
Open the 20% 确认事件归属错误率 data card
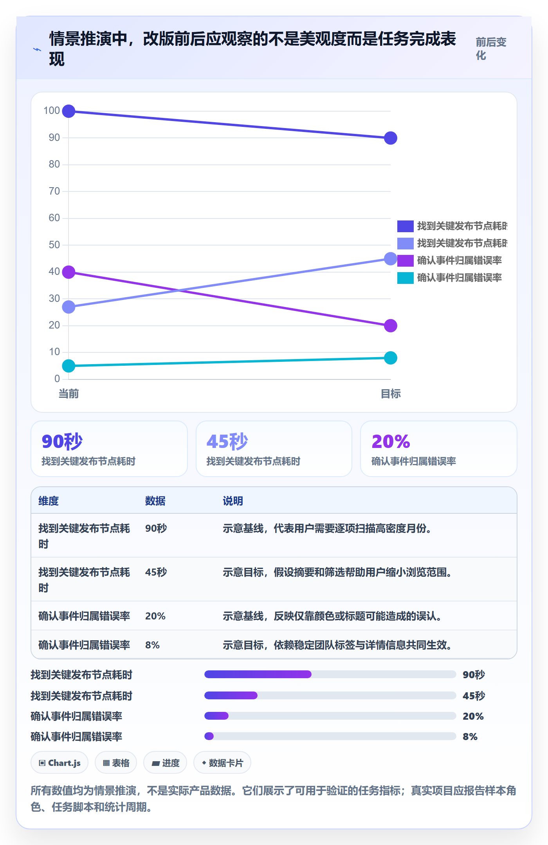click(439, 449)
